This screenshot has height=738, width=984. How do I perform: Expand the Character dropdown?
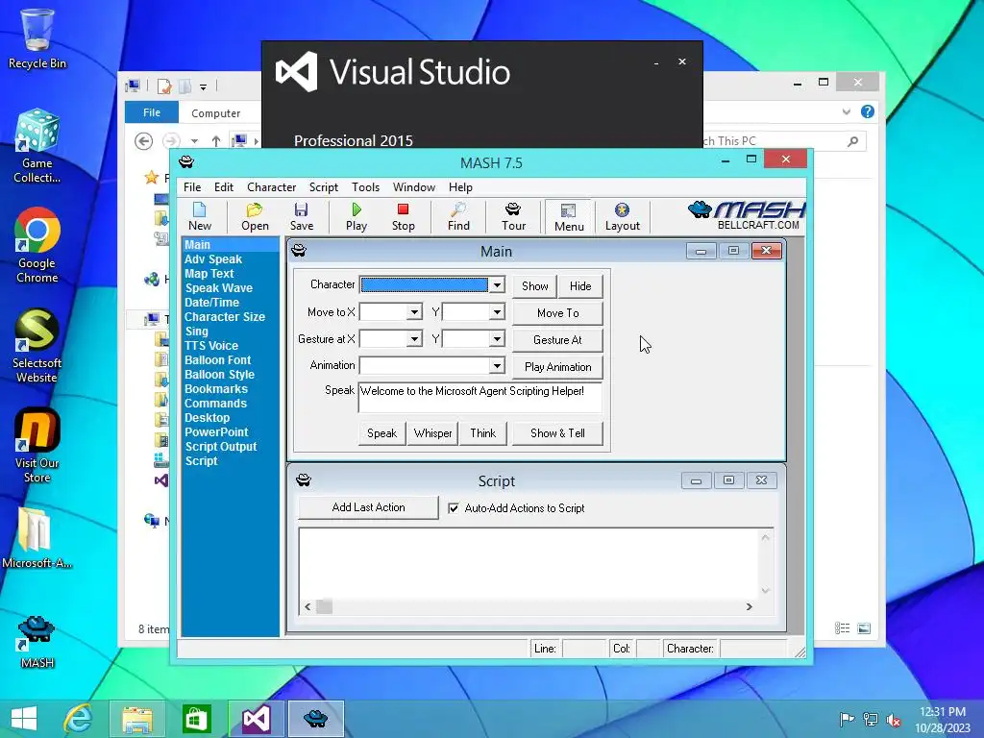coord(497,284)
